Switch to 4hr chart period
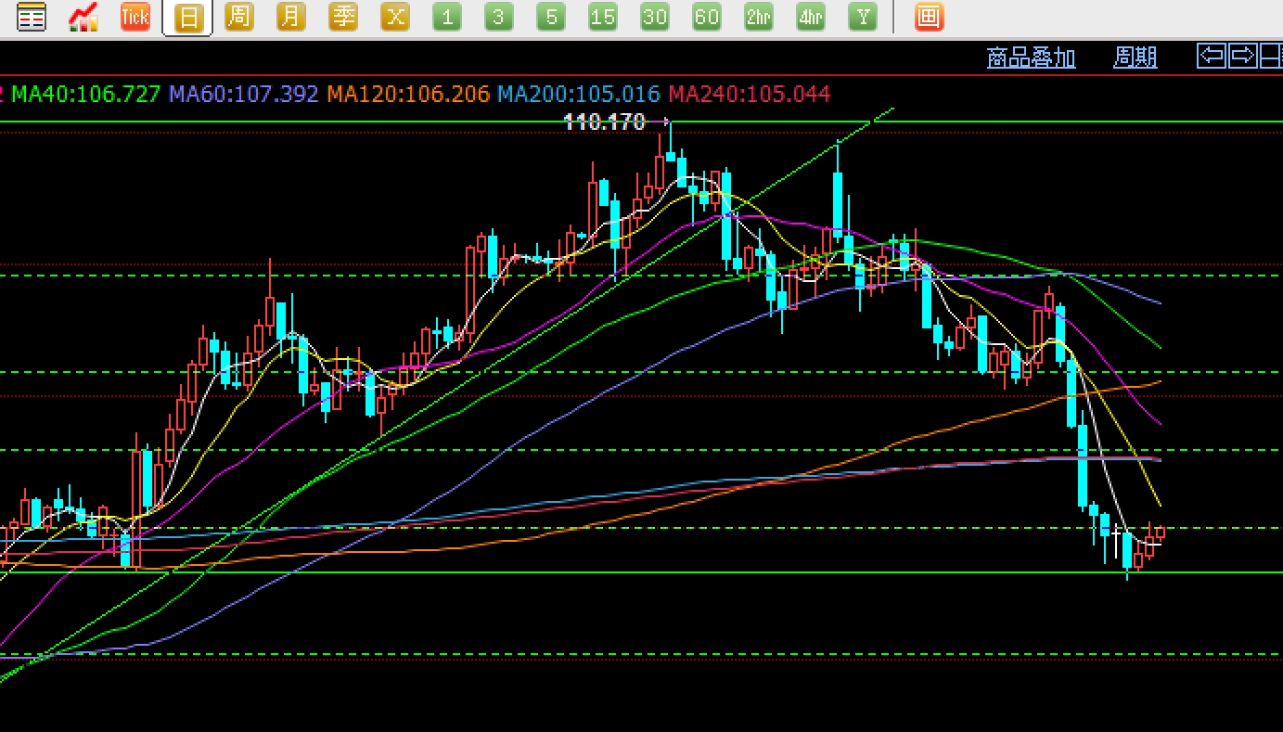 [811, 17]
